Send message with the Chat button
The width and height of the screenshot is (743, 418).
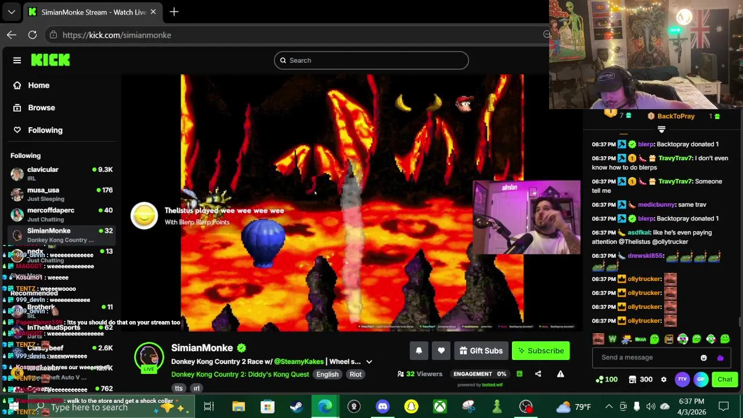[724, 379]
